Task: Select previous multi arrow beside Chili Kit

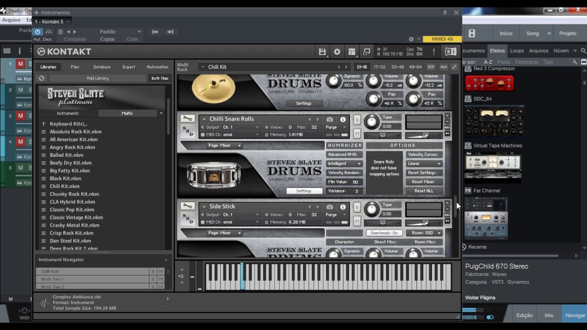Action: (x=339, y=67)
